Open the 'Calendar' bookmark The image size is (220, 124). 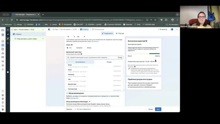(x=128, y=24)
